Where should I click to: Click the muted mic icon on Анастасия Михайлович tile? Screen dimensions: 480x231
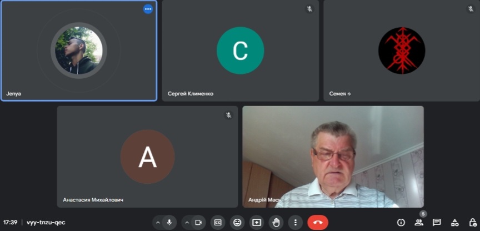(228, 115)
